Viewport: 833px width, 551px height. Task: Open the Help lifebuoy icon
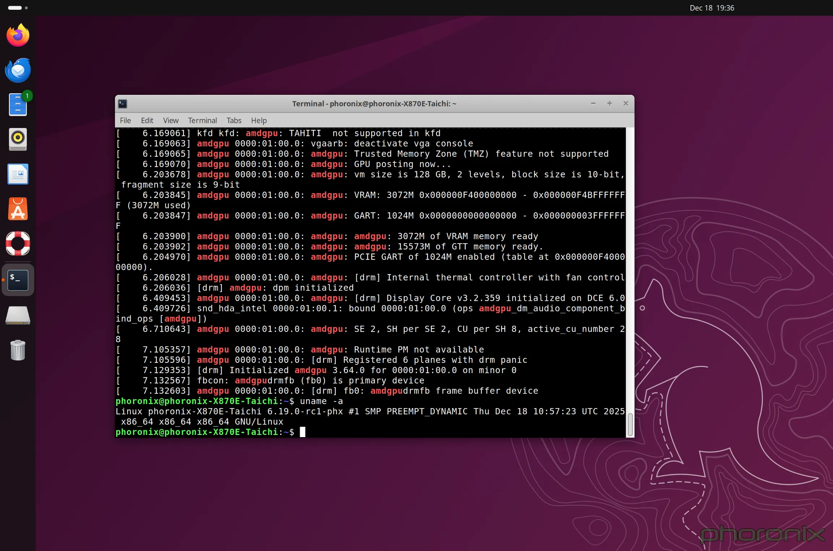18,243
